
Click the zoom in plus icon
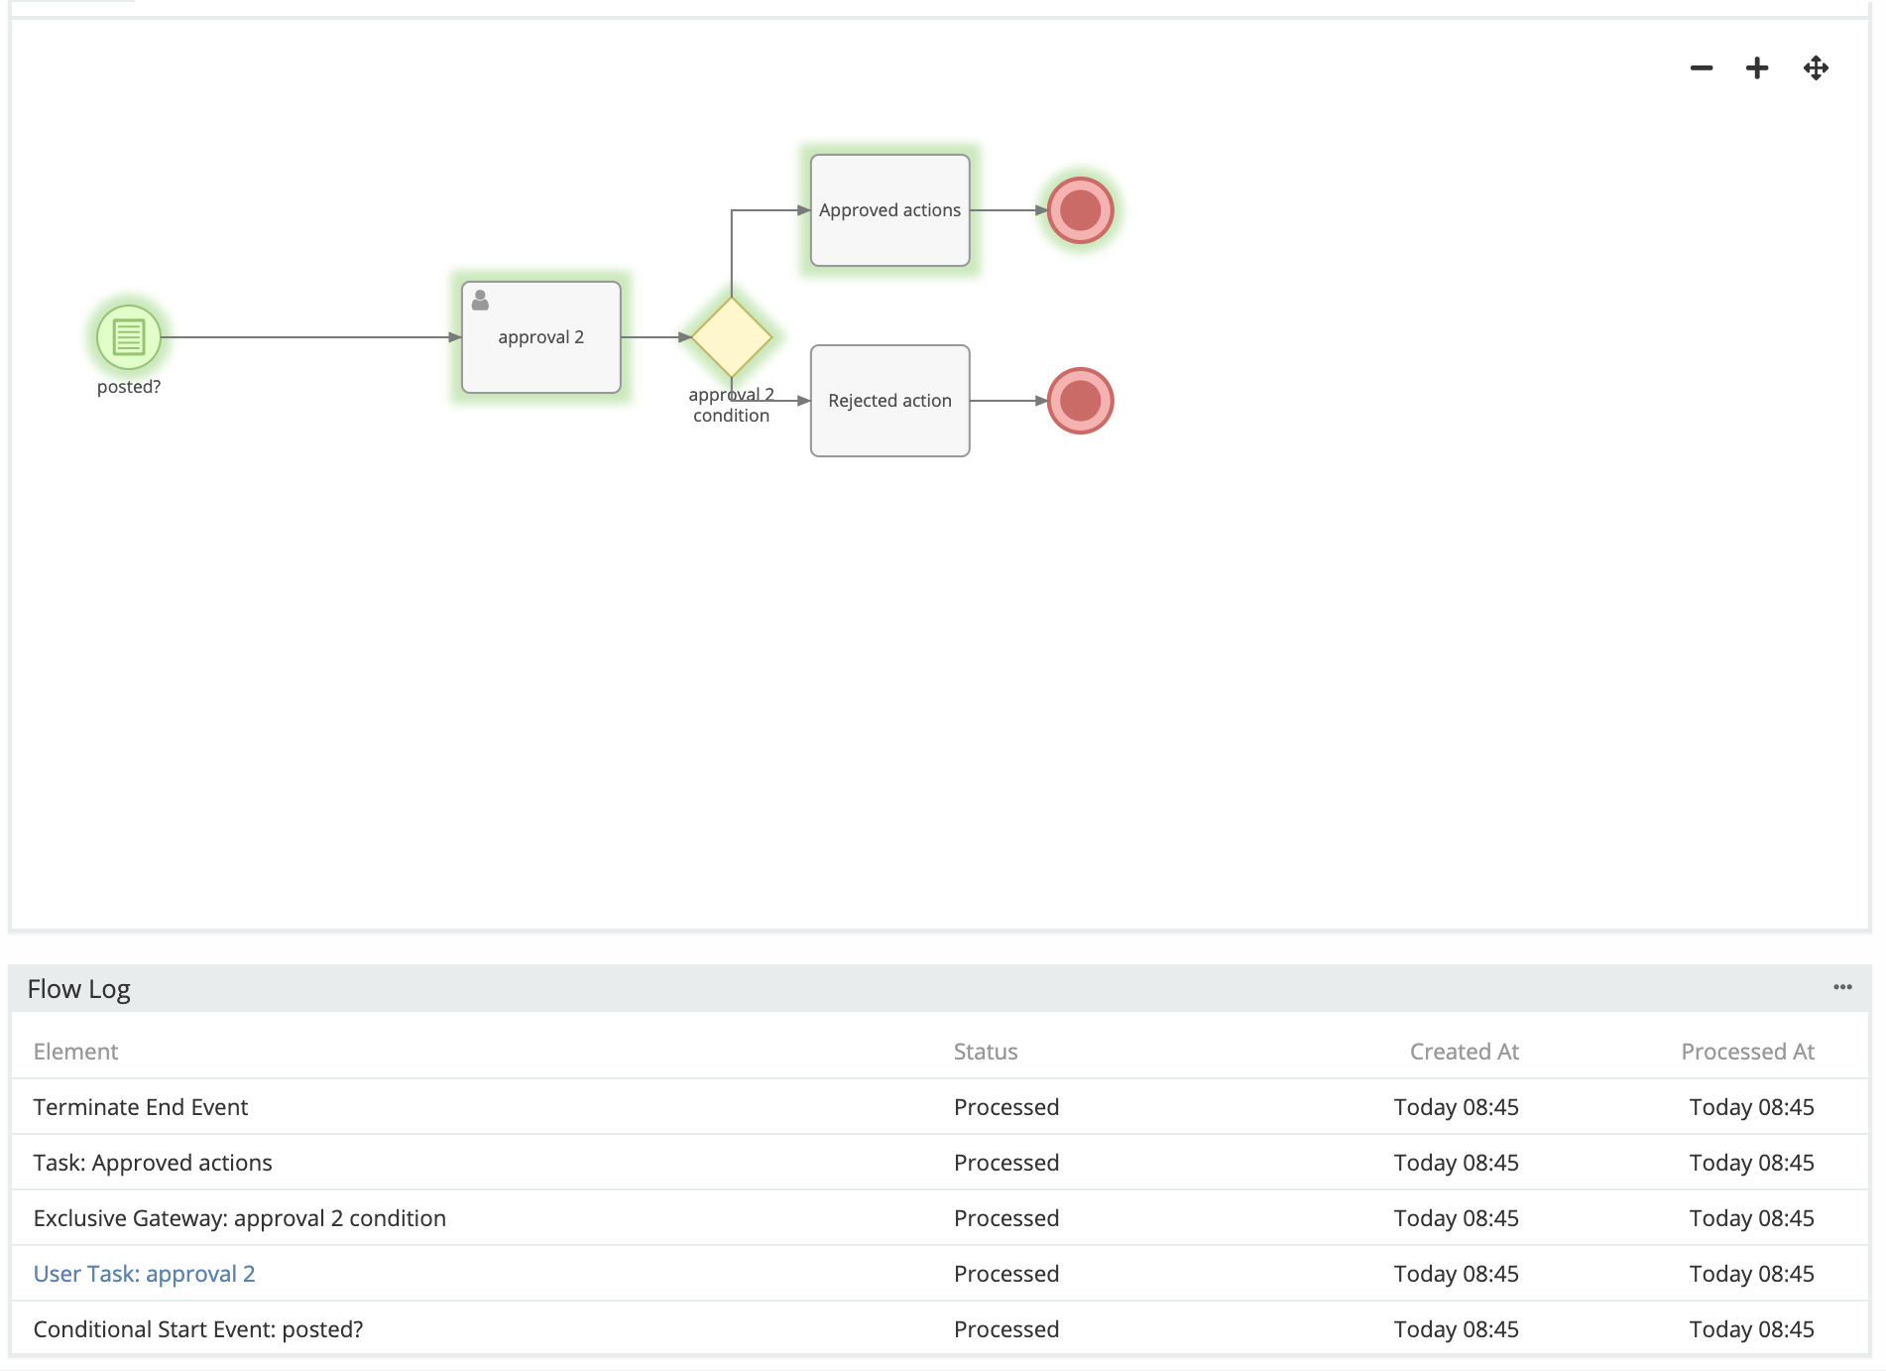[1757, 68]
